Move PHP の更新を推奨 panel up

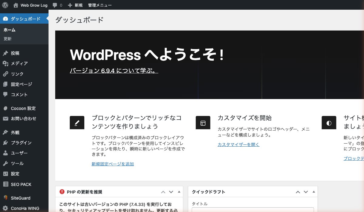(163, 192)
